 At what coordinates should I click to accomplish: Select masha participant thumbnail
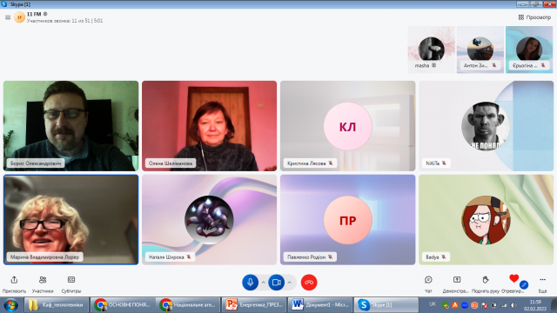tap(432, 50)
